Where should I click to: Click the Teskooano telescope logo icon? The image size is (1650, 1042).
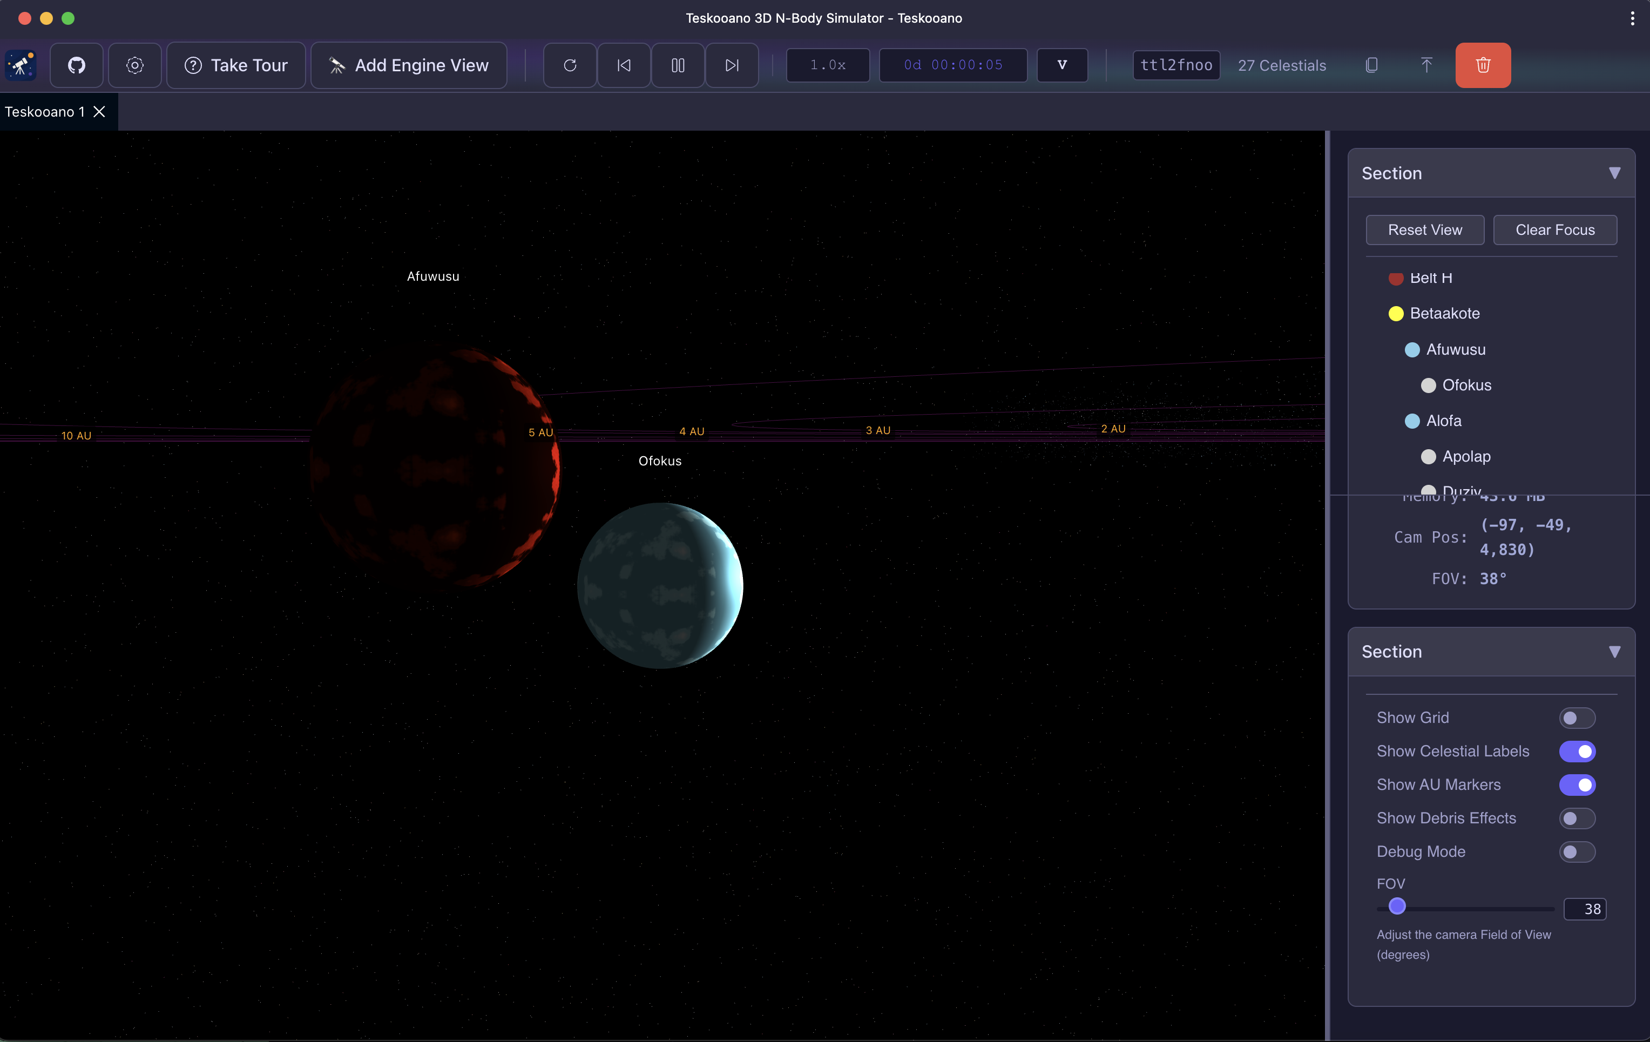[21, 65]
